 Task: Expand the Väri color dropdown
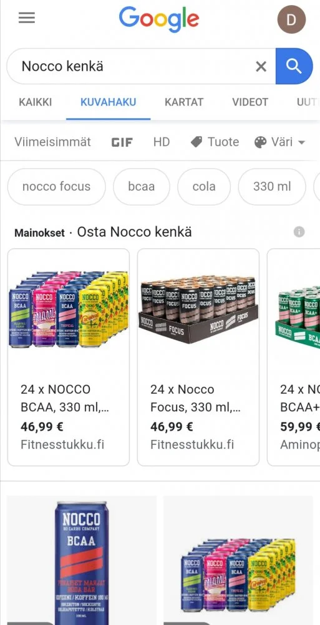point(280,142)
